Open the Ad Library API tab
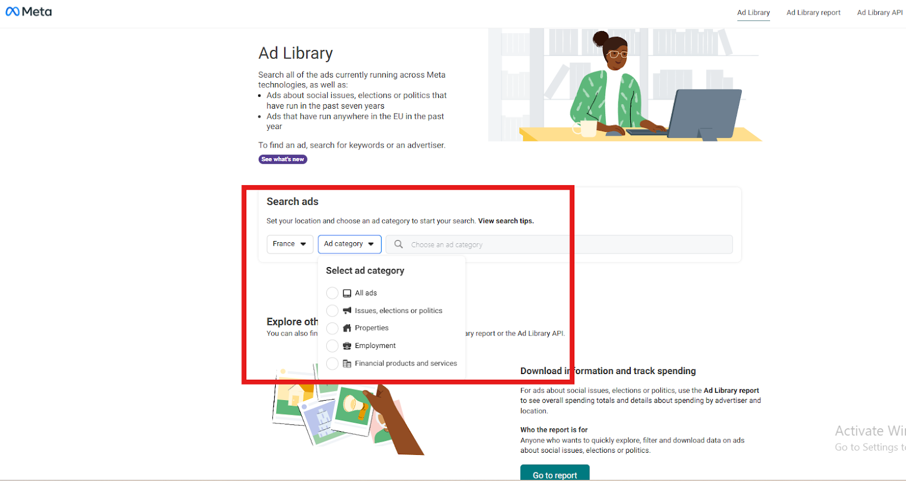 click(880, 12)
